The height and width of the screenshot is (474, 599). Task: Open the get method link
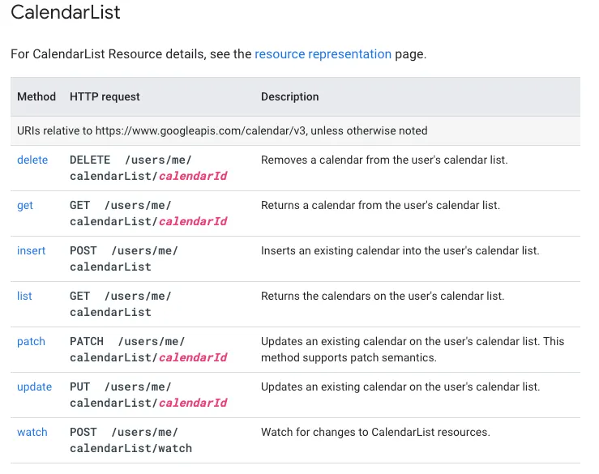pyautogui.click(x=25, y=205)
